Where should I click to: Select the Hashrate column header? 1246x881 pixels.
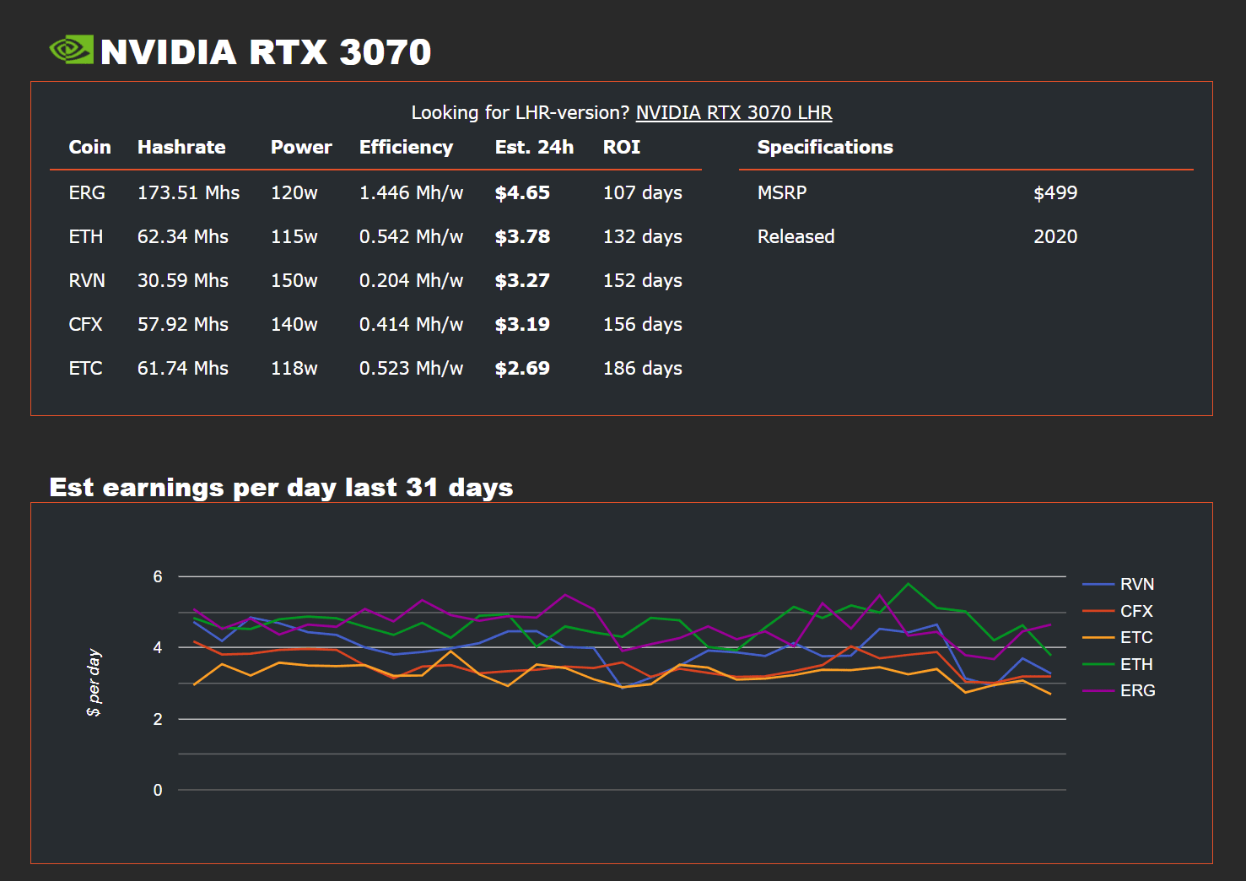click(x=181, y=147)
